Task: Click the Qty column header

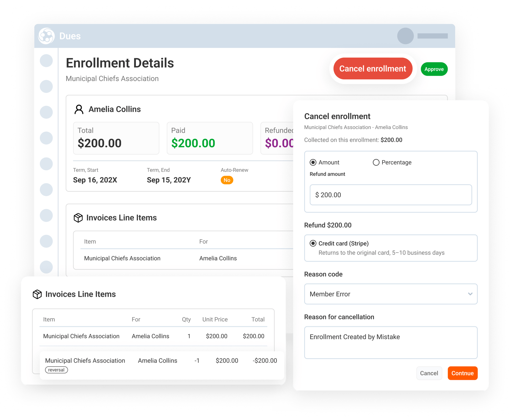Action: click(186, 319)
